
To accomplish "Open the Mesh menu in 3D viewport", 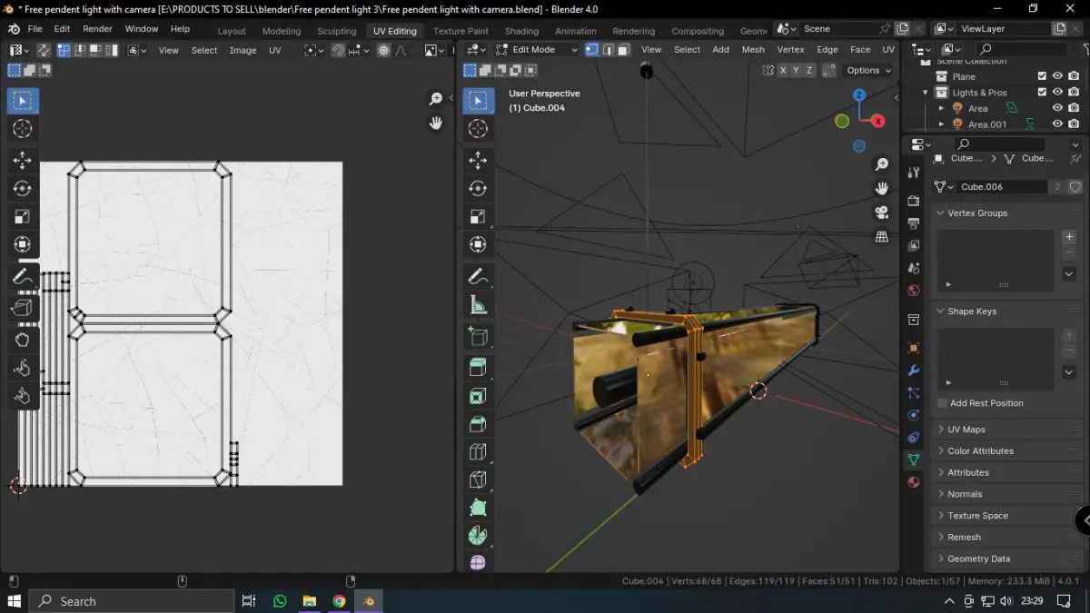I will 753,50.
